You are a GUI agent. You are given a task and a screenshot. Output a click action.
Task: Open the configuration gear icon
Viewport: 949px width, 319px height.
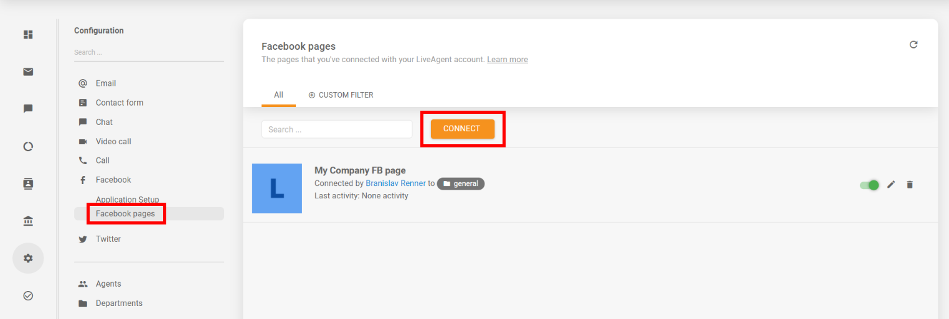[28, 258]
